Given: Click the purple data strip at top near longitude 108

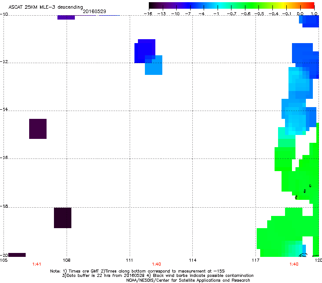Looking at the screenshot, I should tap(66, 17).
